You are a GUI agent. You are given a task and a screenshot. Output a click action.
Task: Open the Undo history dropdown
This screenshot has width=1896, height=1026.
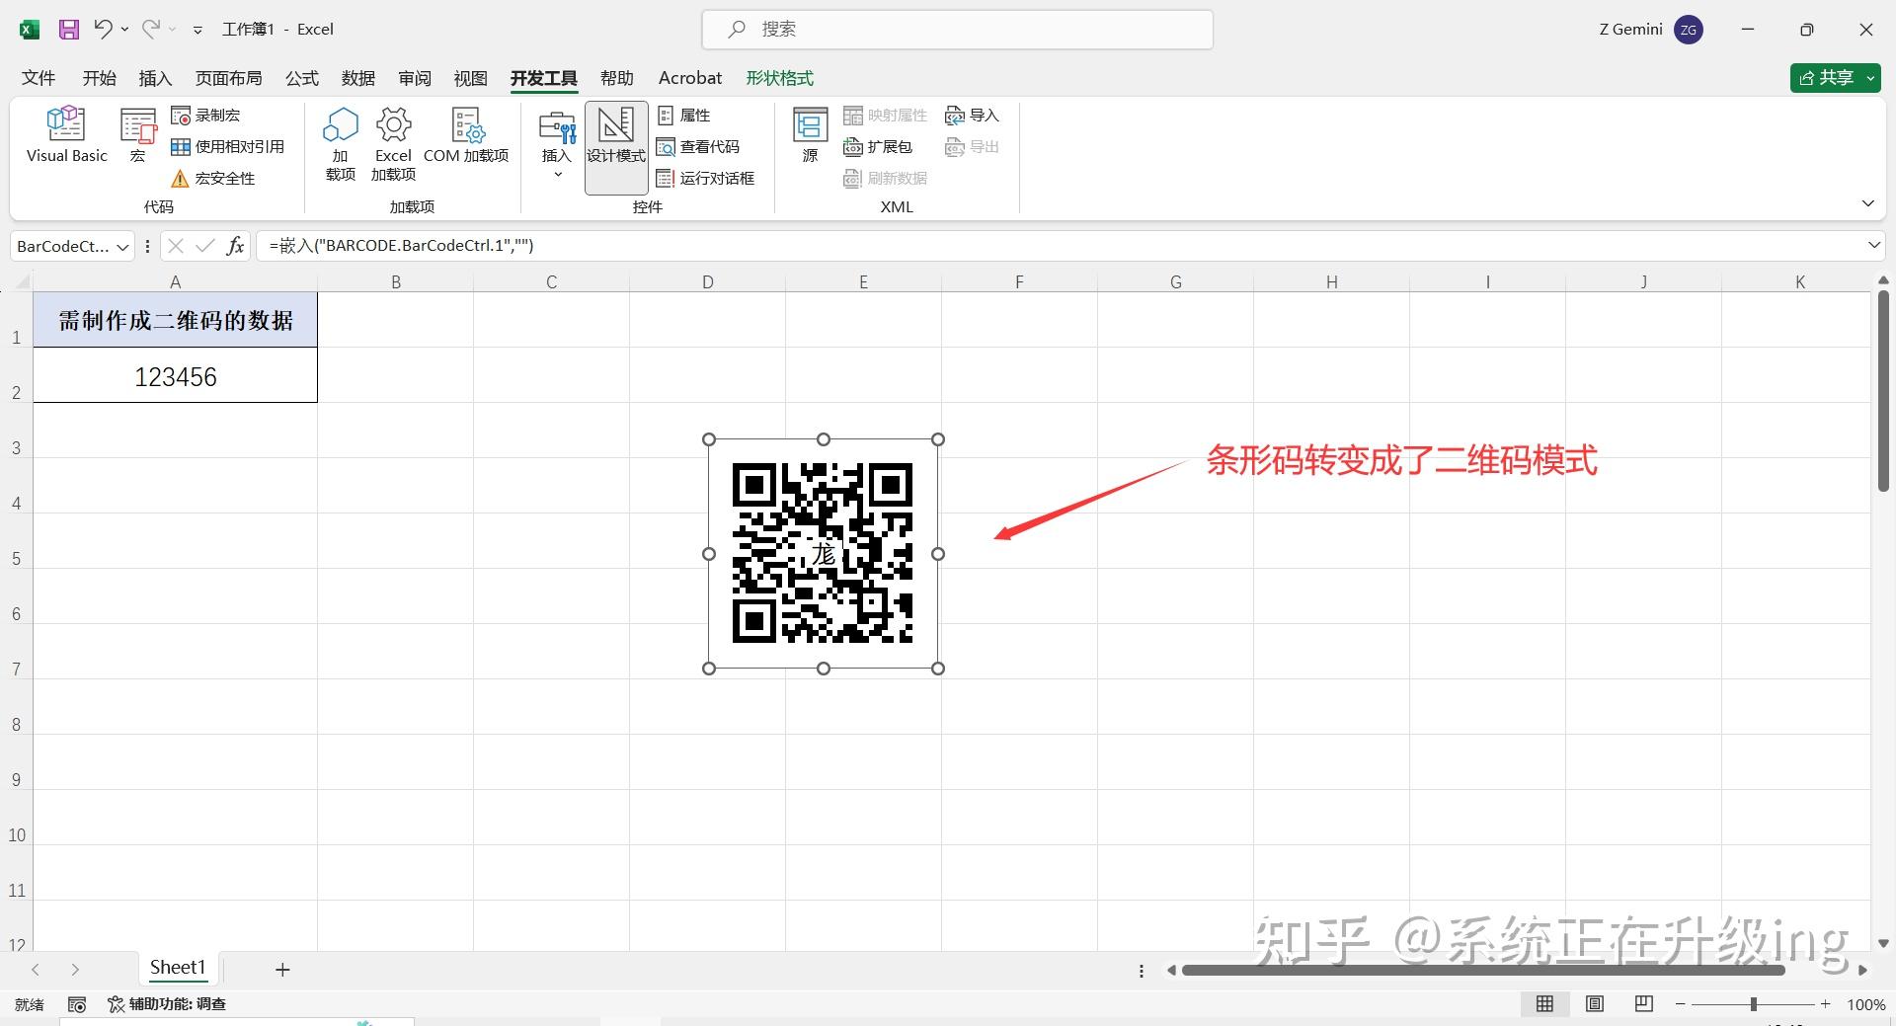tap(124, 30)
